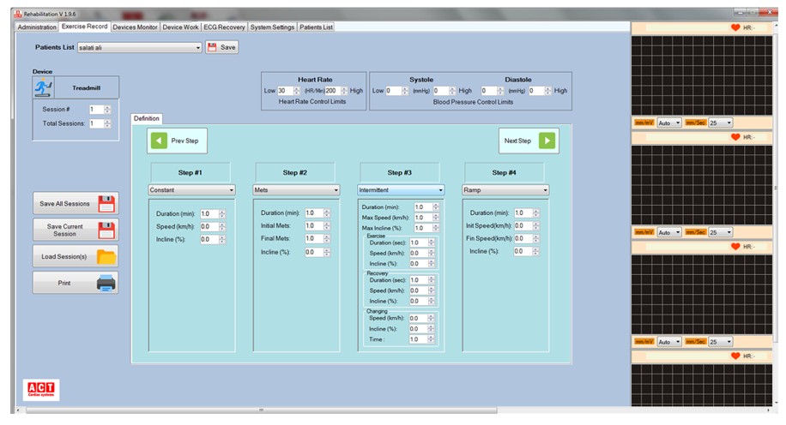Click the printer icon on Print button
Image resolution: width=786 pixels, height=425 pixels.
(x=106, y=283)
